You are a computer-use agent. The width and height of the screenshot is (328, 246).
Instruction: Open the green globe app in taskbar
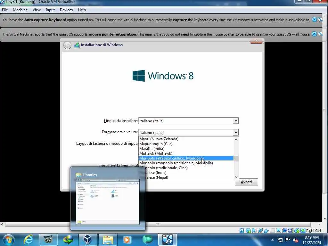click(x=147, y=240)
